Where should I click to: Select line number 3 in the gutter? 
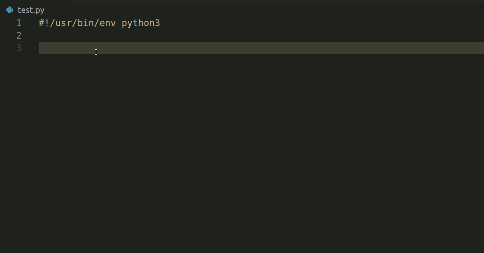[x=19, y=48]
